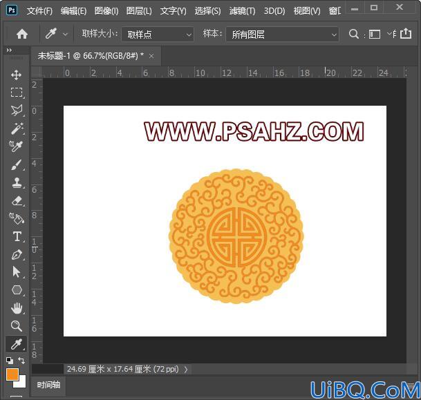Select the Paint Bucket tool
This screenshot has width=421, height=400.
[17, 218]
